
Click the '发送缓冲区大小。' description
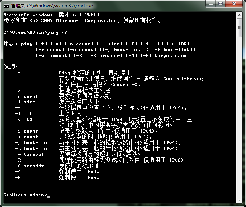click(x=80, y=102)
